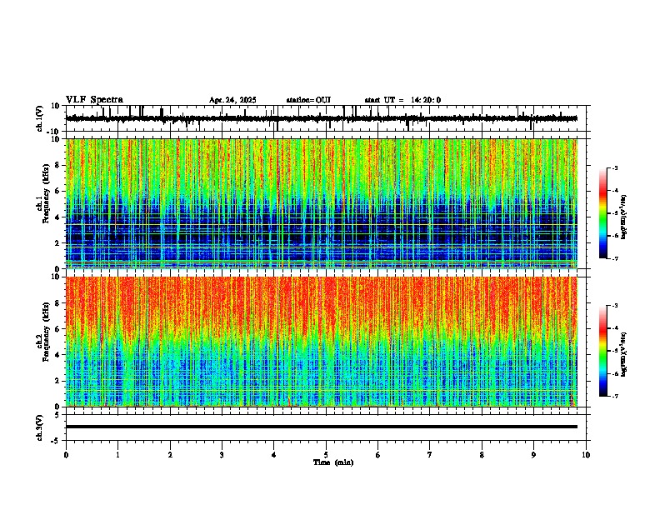Click the date "Apr. 24, 2025"
This screenshot has width=660, height=510.
pos(232,100)
